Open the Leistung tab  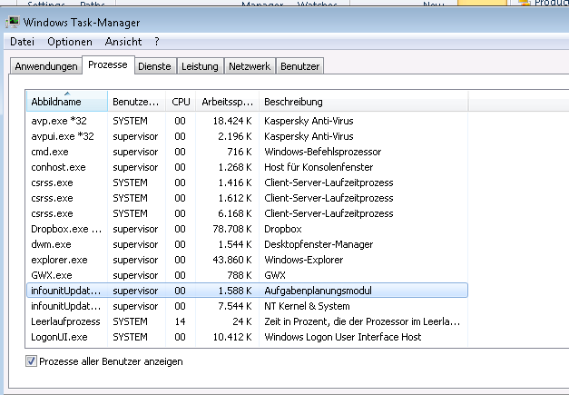200,66
